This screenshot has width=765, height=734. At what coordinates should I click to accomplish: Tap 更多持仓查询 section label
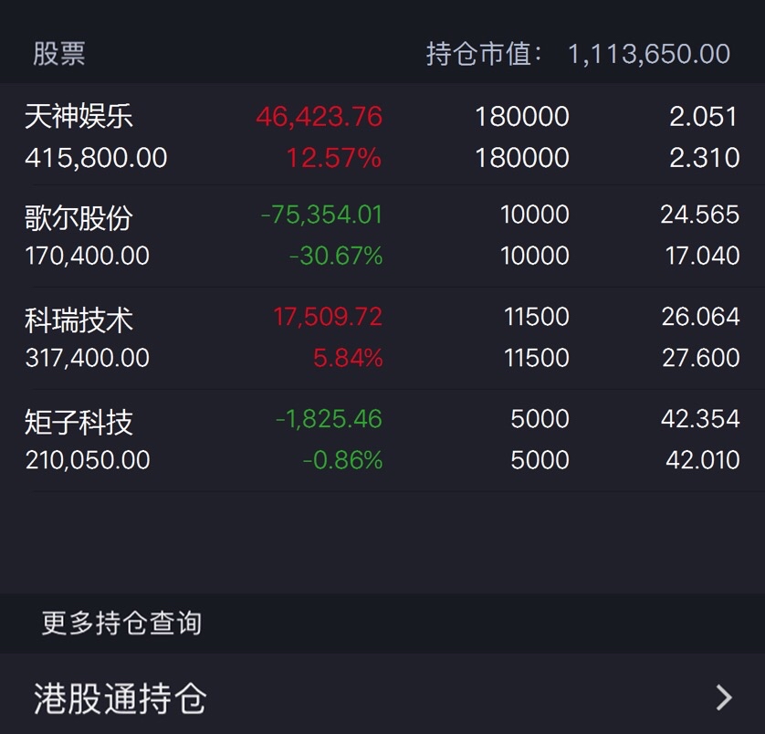[121, 624]
